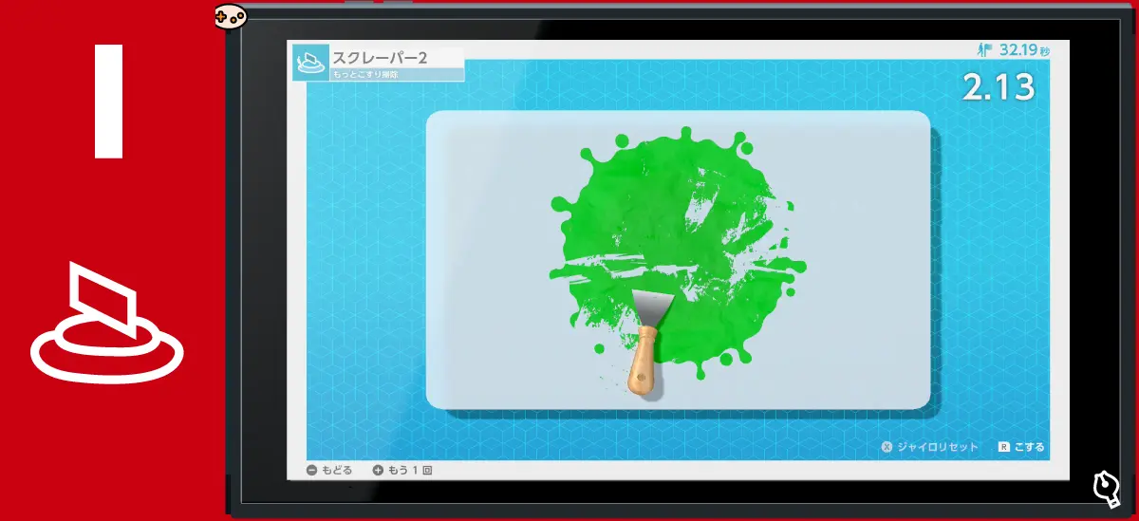Click the controller face icon atop the console
Screen dimensions: 1139x521
[230, 16]
